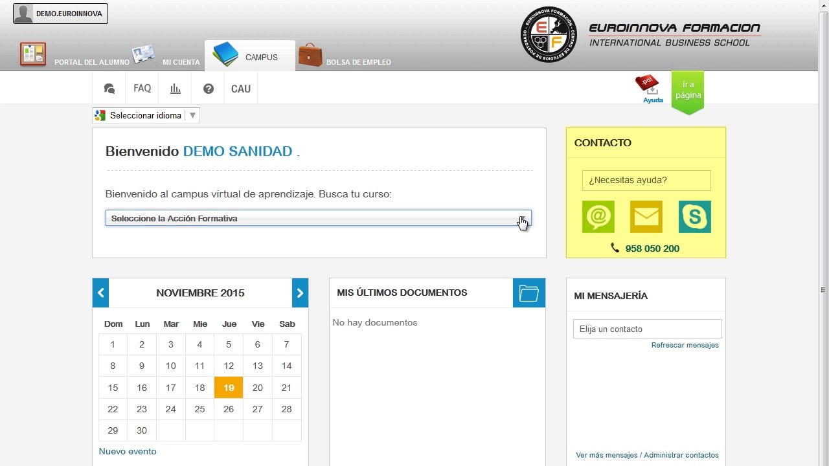Click the 'NOVIEMBRE 2015' calendar title
The height and width of the screenshot is (466, 829).
coord(200,293)
